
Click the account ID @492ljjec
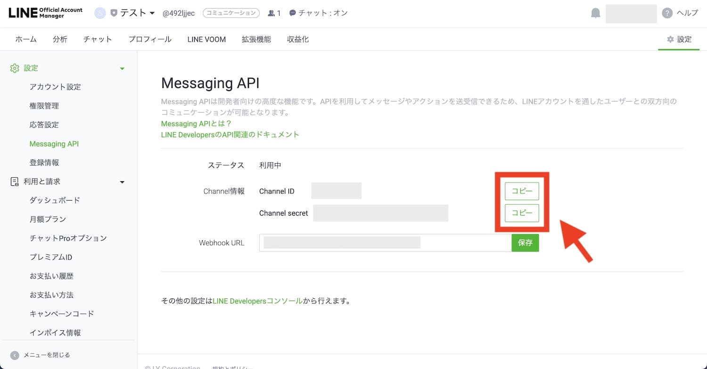[179, 13]
